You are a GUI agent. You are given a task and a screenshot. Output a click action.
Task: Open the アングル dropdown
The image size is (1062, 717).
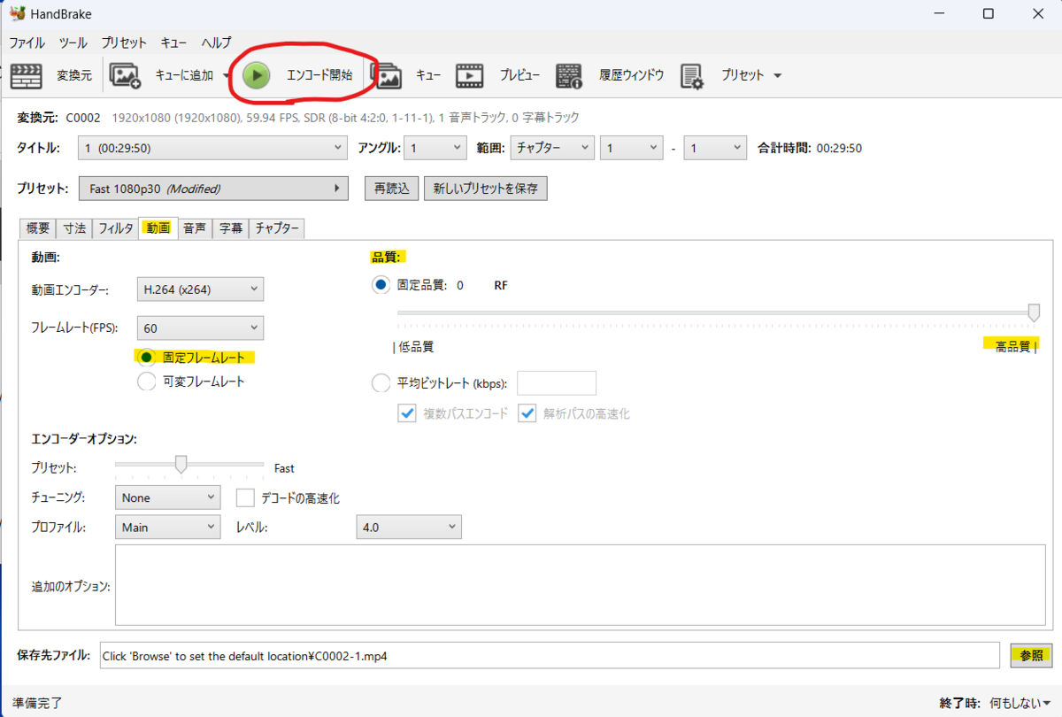(435, 148)
